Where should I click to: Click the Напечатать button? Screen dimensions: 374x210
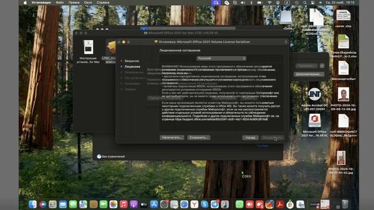(172, 138)
